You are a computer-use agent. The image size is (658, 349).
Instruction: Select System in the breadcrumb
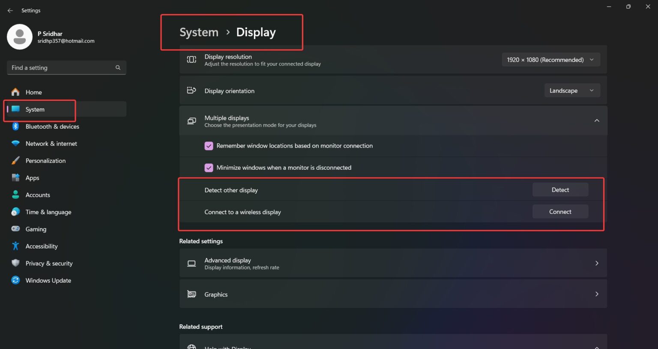coord(199,32)
